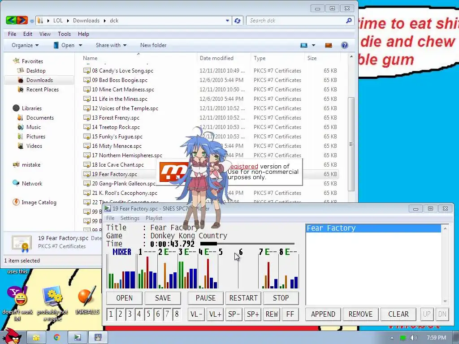Click the CLEAR playlist button
The image size is (459, 344).
(398, 314)
